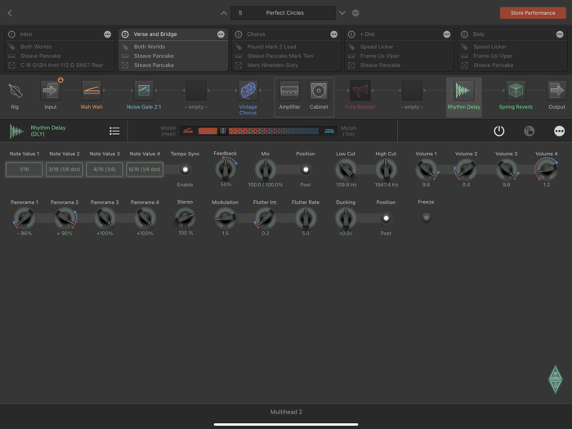Image resolution: width=572 pixels, height=429 pixels.
Task: Open options for Chorus slot
Action: point(333,34)
